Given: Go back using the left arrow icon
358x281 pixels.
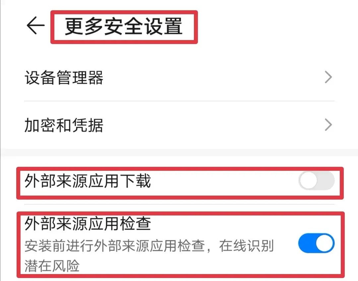Looking at the screenshot, I should (x=35, y=25).
